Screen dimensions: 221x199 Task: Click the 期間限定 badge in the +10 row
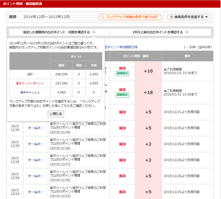pos(122,74)
